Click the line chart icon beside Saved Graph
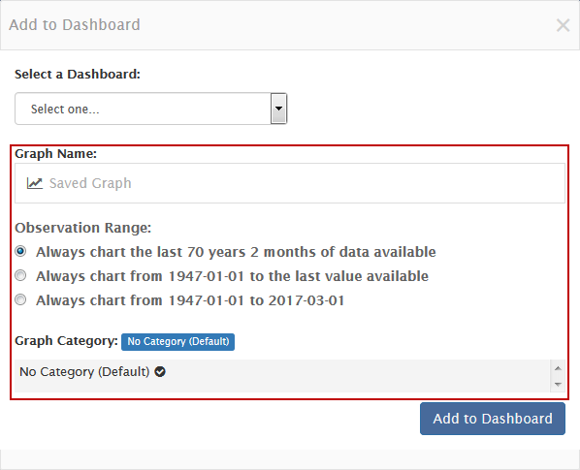Screen dimensions: 580x470 (x=34, y=183)
